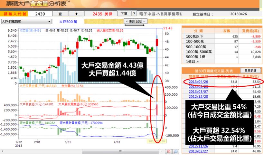264x155 pixels.
Task: Select the 100萬以下 row
Action: coord(222,36)
